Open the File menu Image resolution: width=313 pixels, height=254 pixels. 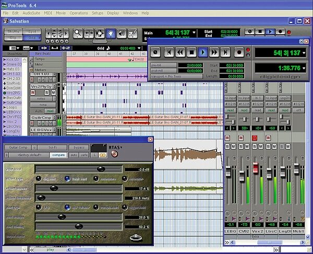coord(5,13)
